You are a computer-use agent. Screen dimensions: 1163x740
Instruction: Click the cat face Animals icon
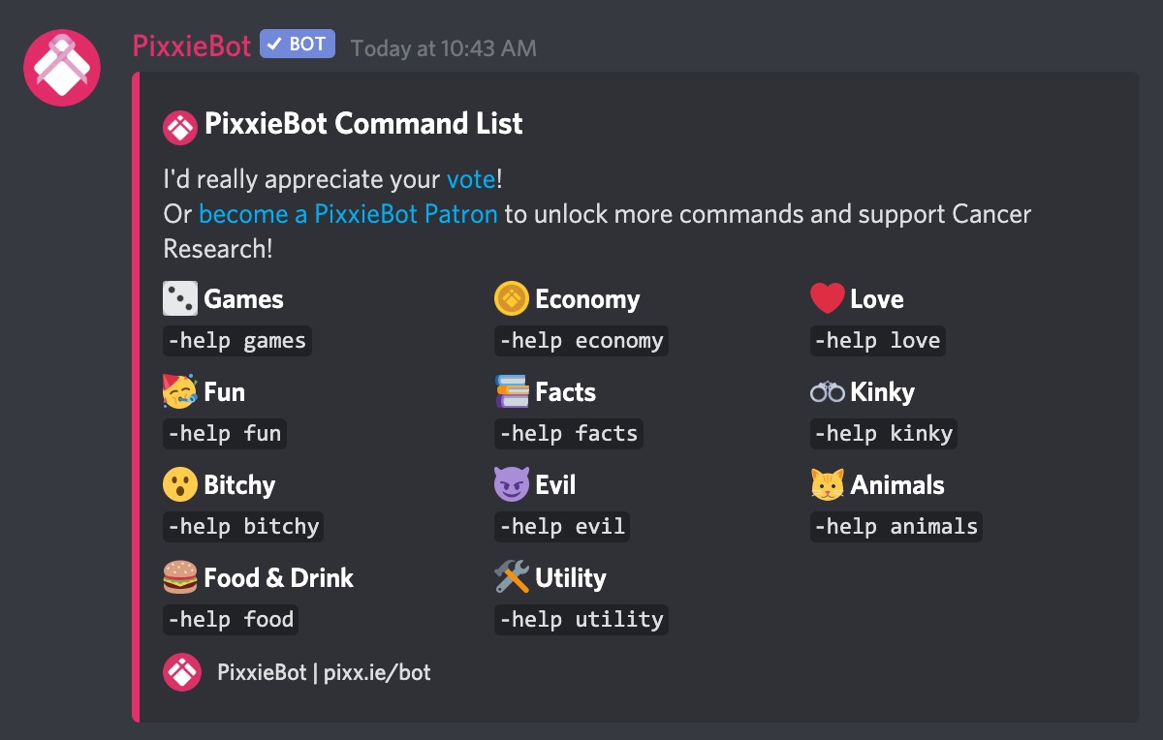point(827,484)
